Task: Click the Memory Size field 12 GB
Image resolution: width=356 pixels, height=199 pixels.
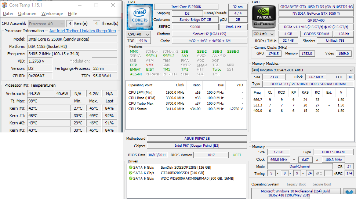Action: pos(279,152)
